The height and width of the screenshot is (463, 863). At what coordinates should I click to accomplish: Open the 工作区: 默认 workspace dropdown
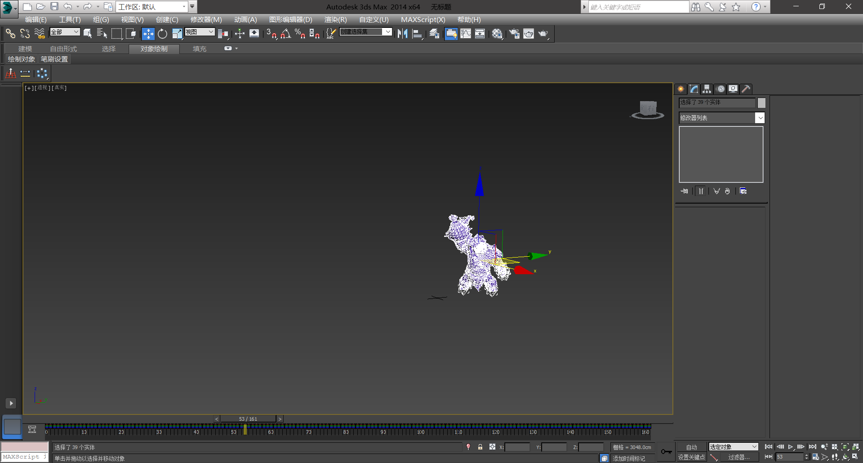[x=152, y=7]
